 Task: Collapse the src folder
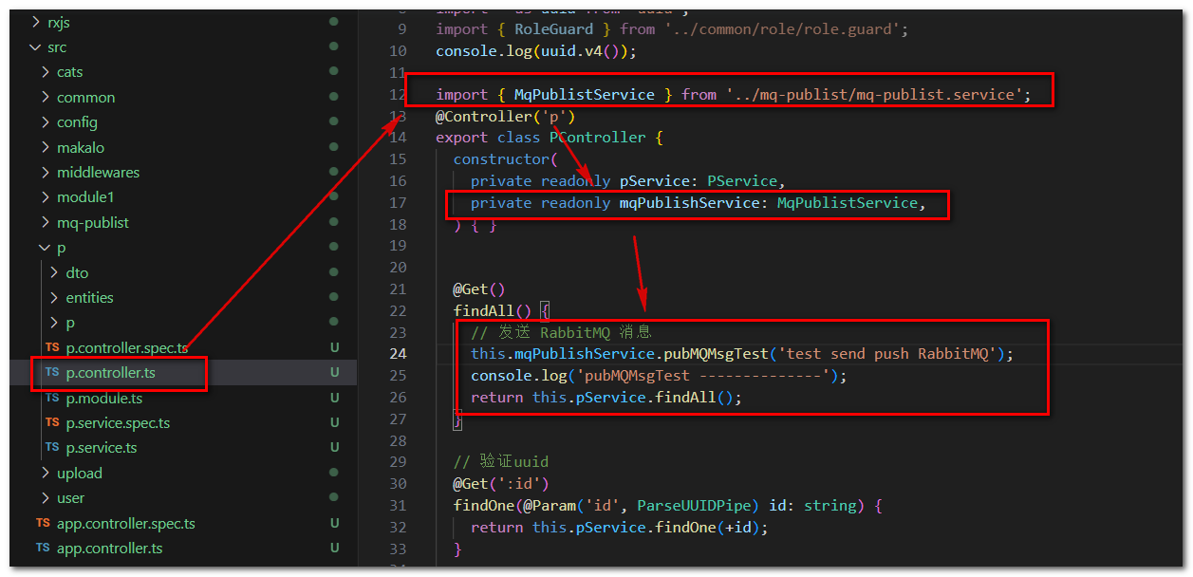point(33,47)
